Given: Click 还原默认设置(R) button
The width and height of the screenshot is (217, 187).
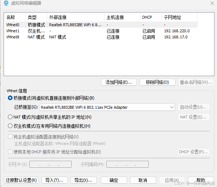Looking at the screenshot, I should 21,180.
